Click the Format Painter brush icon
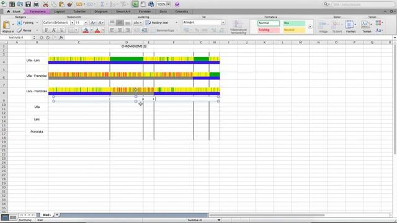 (x=70, y=4)
